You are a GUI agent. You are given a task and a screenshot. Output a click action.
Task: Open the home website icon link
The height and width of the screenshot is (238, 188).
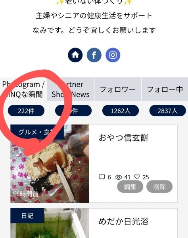pyautogui.click(x=75, y=55)
